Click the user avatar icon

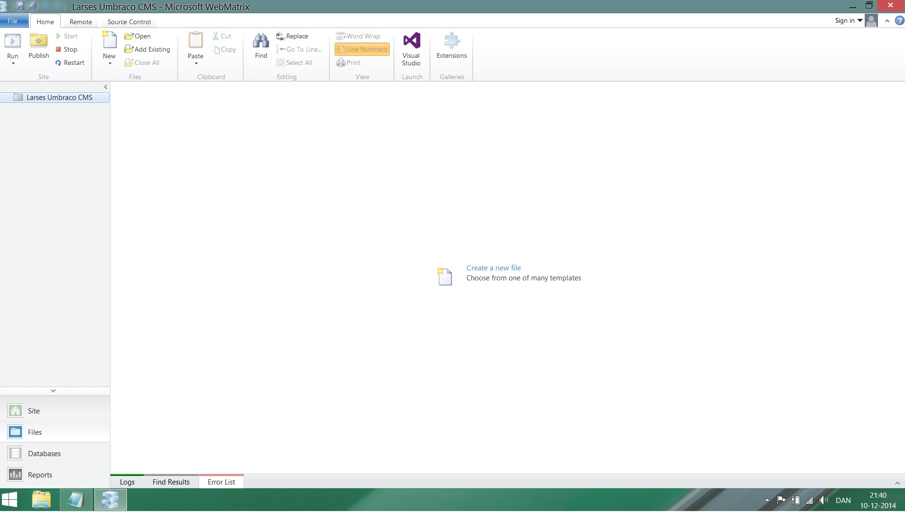[871, 20]
